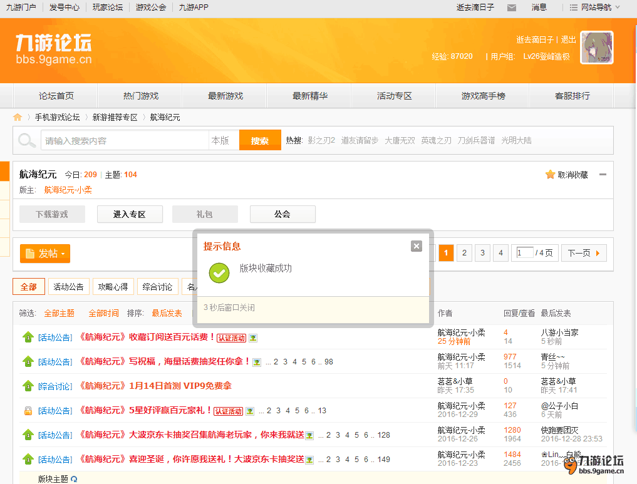This screenshot has height=484, width=637.
Task: Go to page 4 of threads
Action: (500, 253)
